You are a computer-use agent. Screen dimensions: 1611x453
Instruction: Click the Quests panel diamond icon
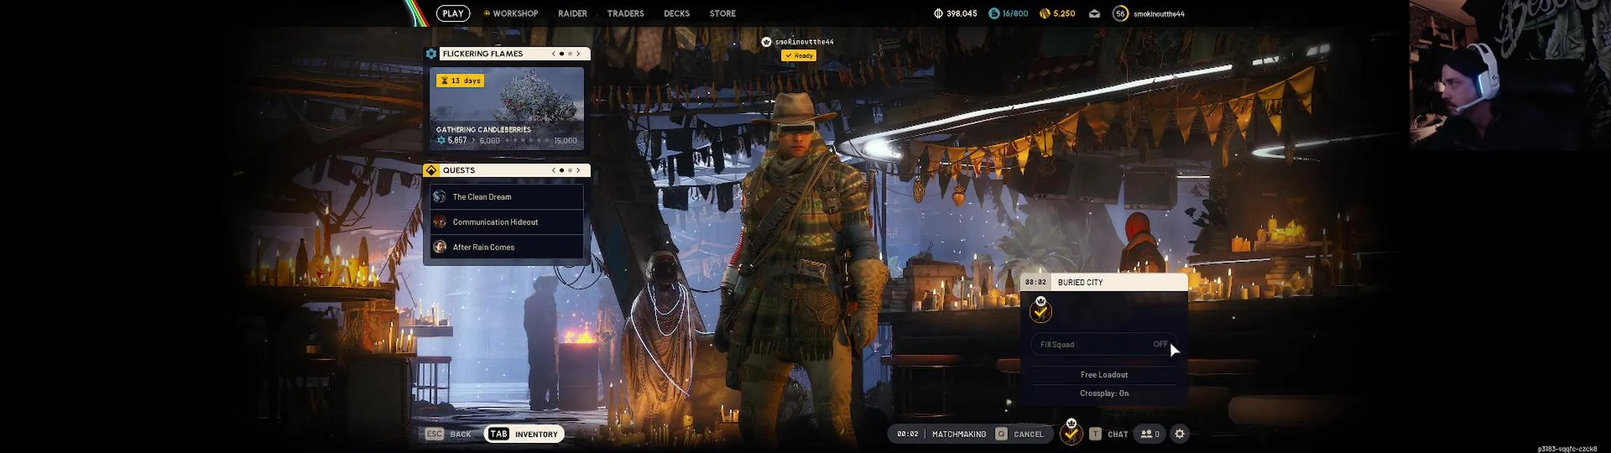coord(431,170)
